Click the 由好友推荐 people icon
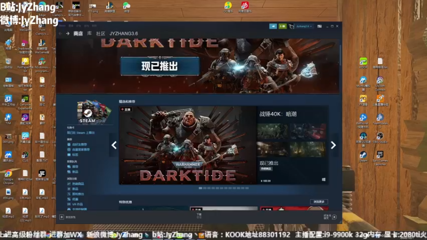Screen dimensions: 427x240 pyautogui.click(x=69, y=145)
